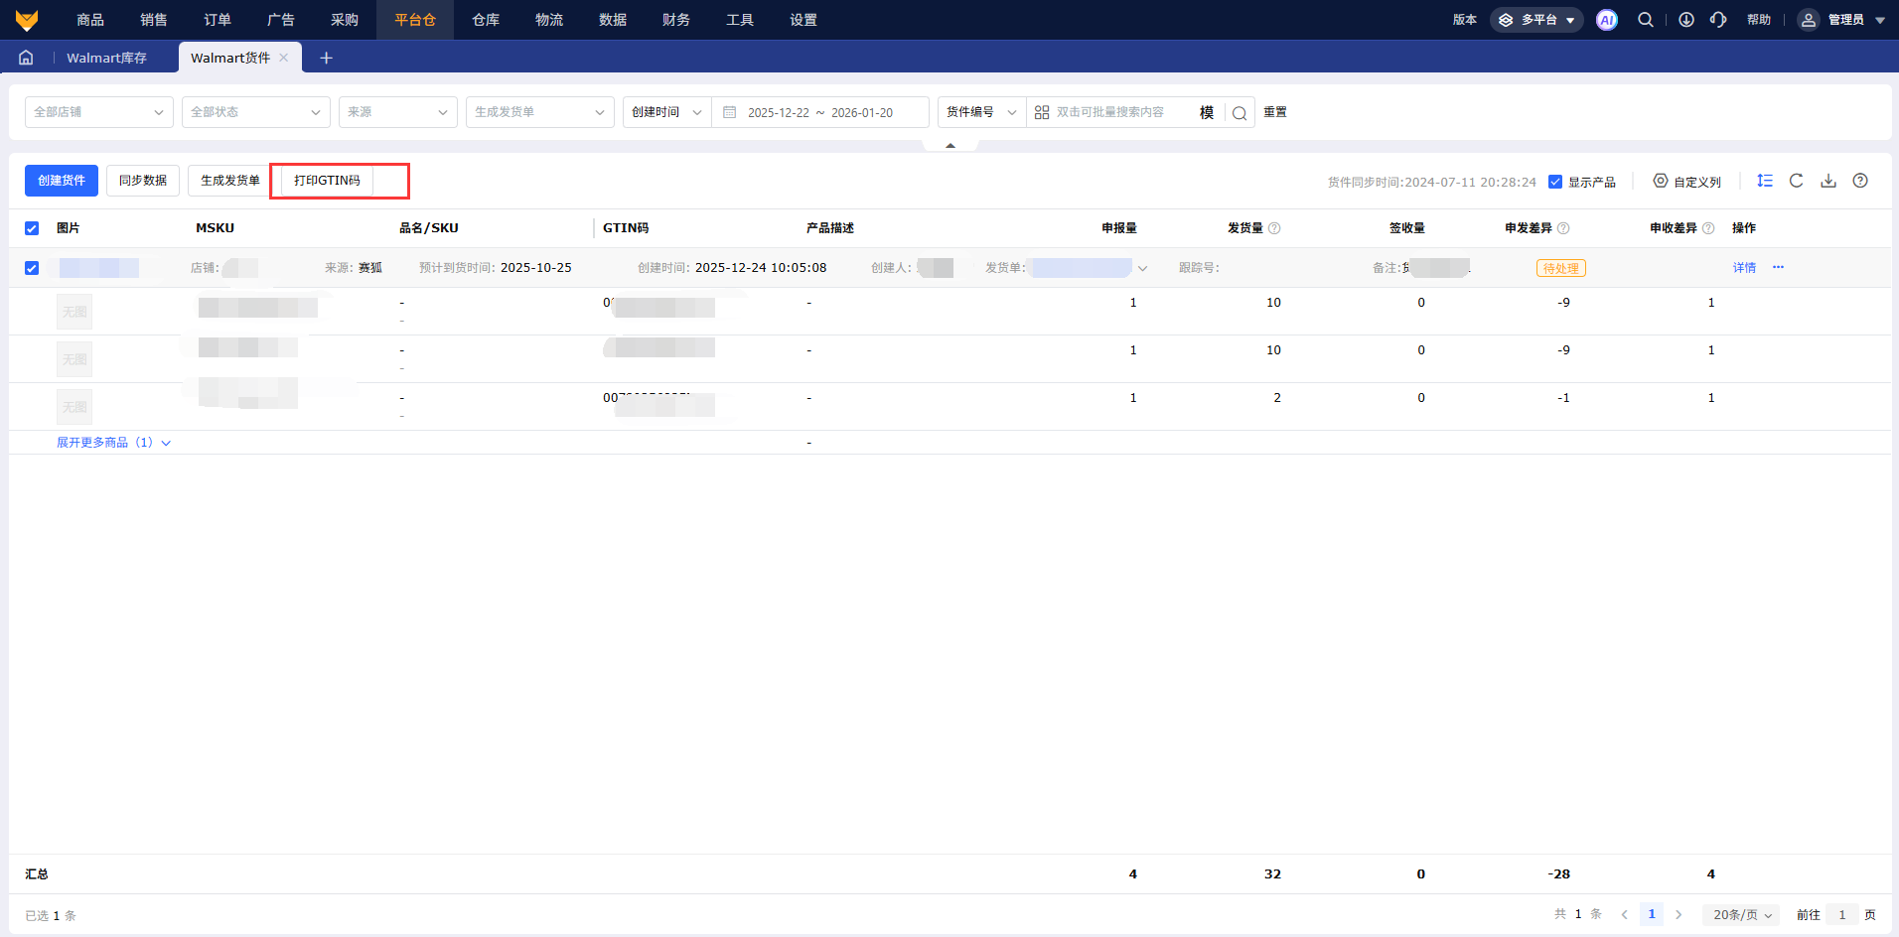Viewport: 1899px width, 937px height.
Task: Click the customer service headset icon
Action: (x=1718, y=20)
